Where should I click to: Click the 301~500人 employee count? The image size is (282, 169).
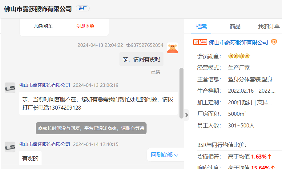(x=241, y=126)
